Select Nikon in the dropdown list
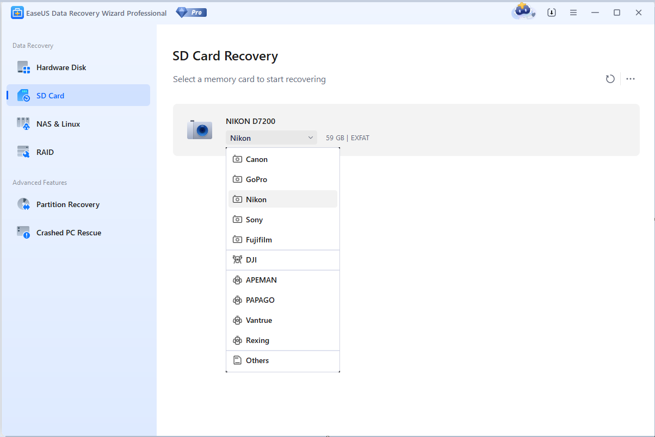The image size is (655, 437). coord(283,199)
